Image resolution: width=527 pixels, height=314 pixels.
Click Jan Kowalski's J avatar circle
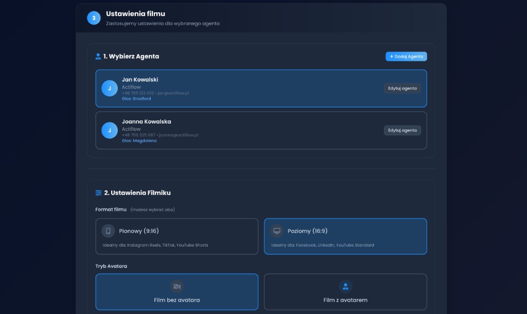[110, 89]
